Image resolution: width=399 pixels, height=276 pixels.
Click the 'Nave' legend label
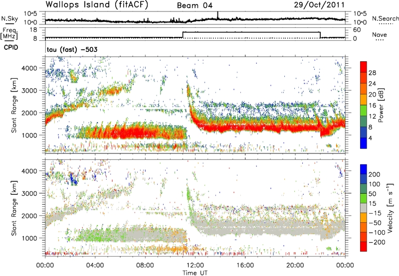pyautogui.click(x=379, y=34)
